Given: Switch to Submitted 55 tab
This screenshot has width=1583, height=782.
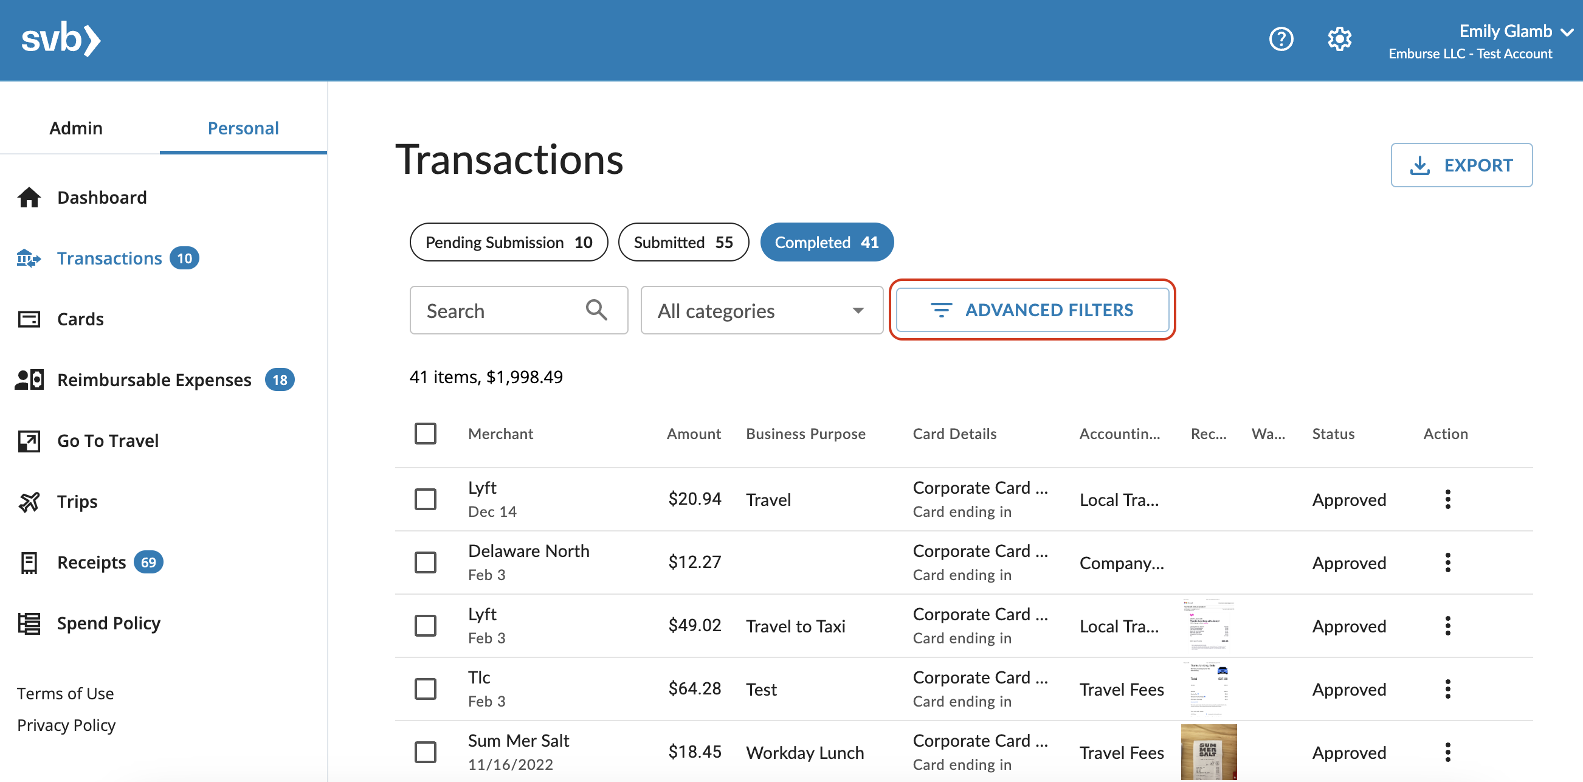Looking at the screenshot, I should point(683,241).
